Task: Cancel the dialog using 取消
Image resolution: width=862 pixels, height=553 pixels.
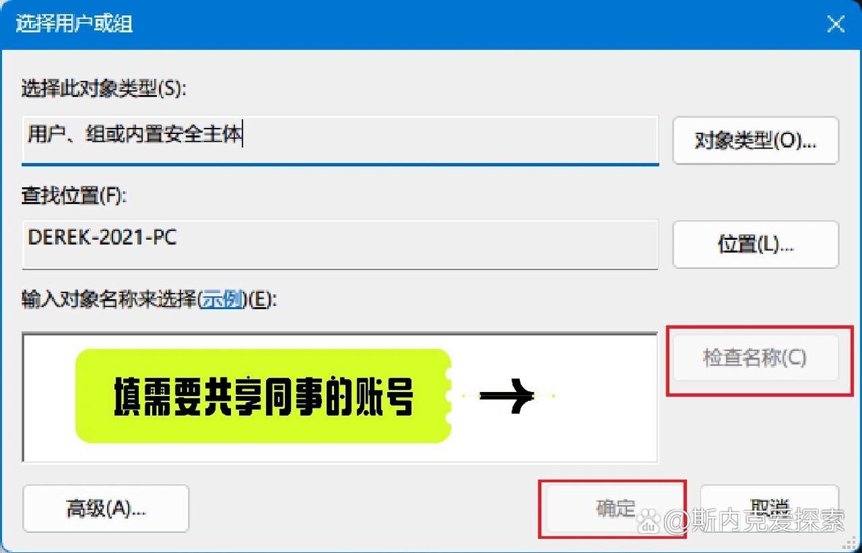Action: (x=769, y=508)
